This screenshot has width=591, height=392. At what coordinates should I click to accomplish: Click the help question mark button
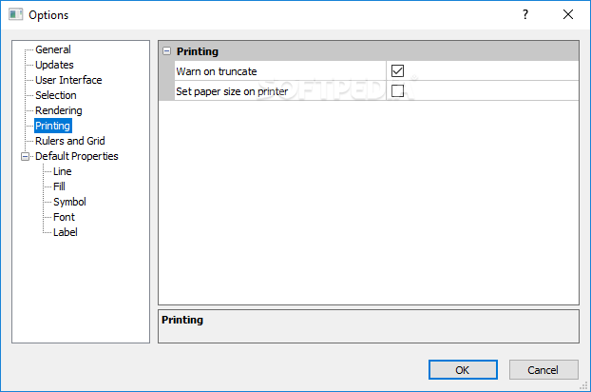525,14
